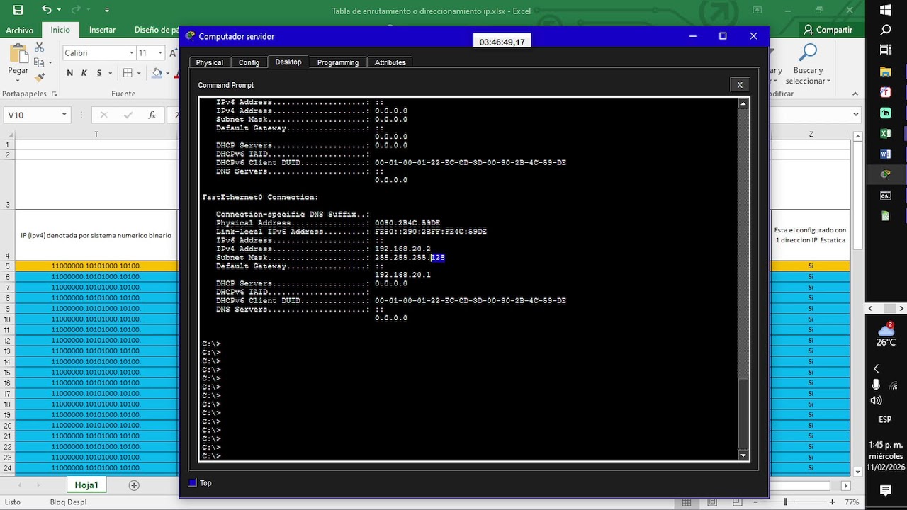The height and width of the screenshot is (510, 907).
Task: Click the 77% zoom level text
Action: [851, 502]
